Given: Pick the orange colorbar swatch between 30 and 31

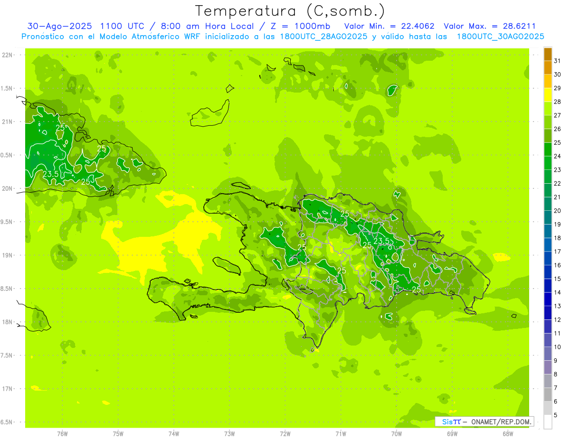Looking at the screenshot, I should click(x=548, y=68).
